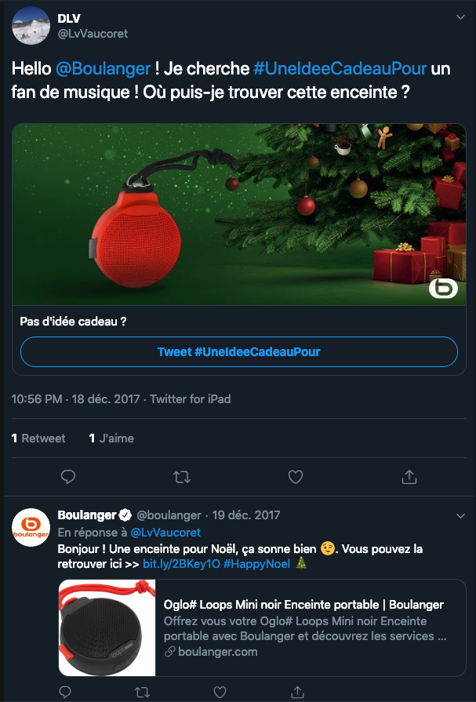Click the Tweet #UneIdeeCadeauPour button

(239, 352)
